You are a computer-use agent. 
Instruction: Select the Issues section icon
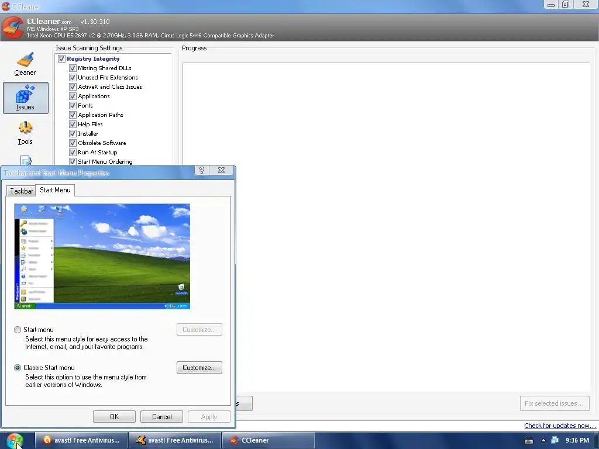click(x=26, y=98)
